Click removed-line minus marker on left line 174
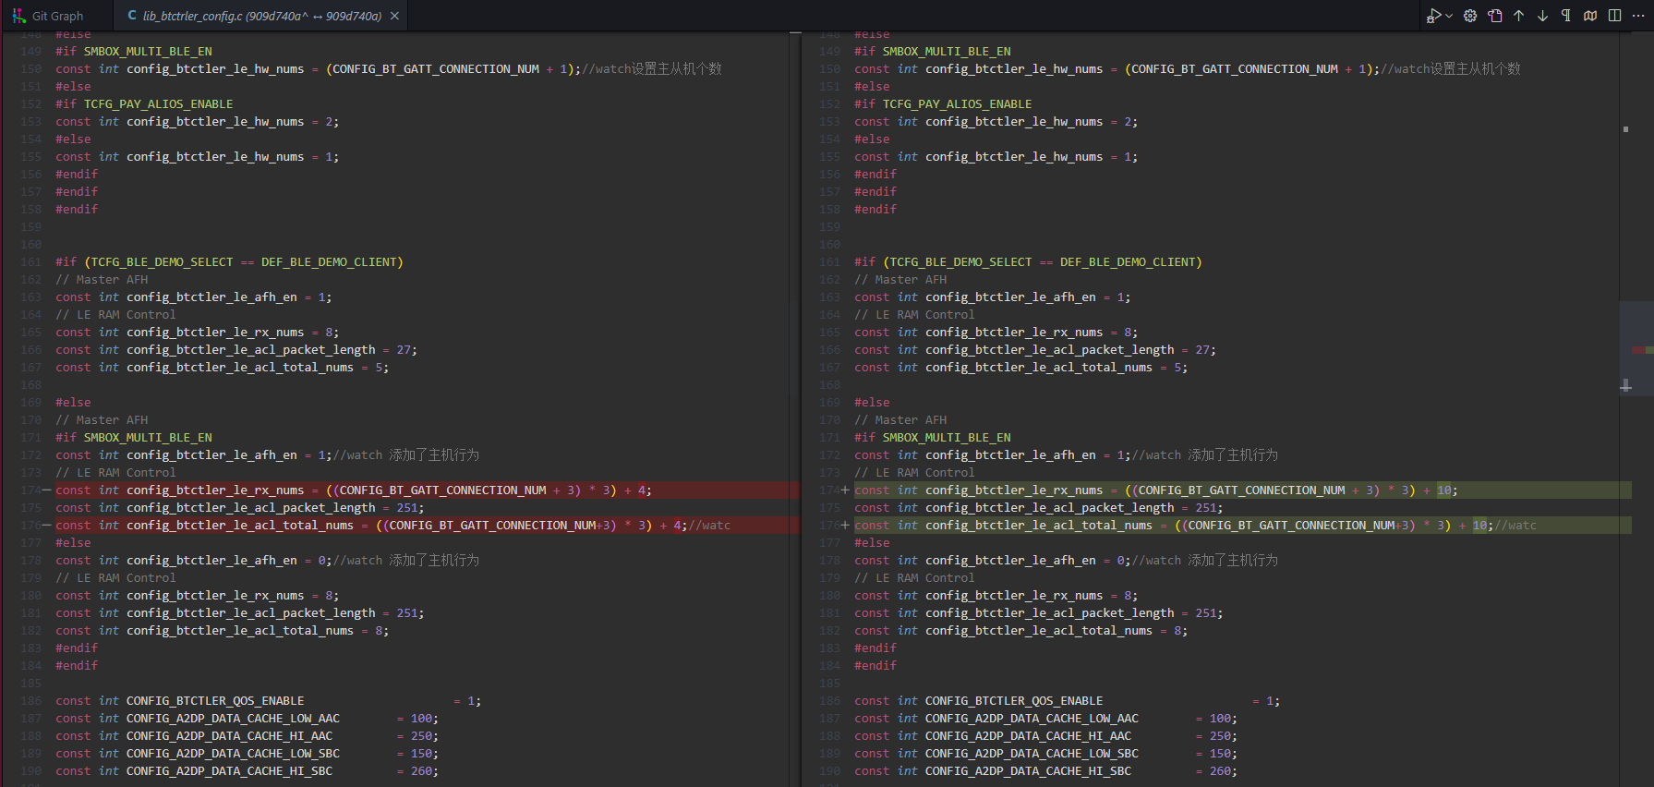 (x=47, y=490)
